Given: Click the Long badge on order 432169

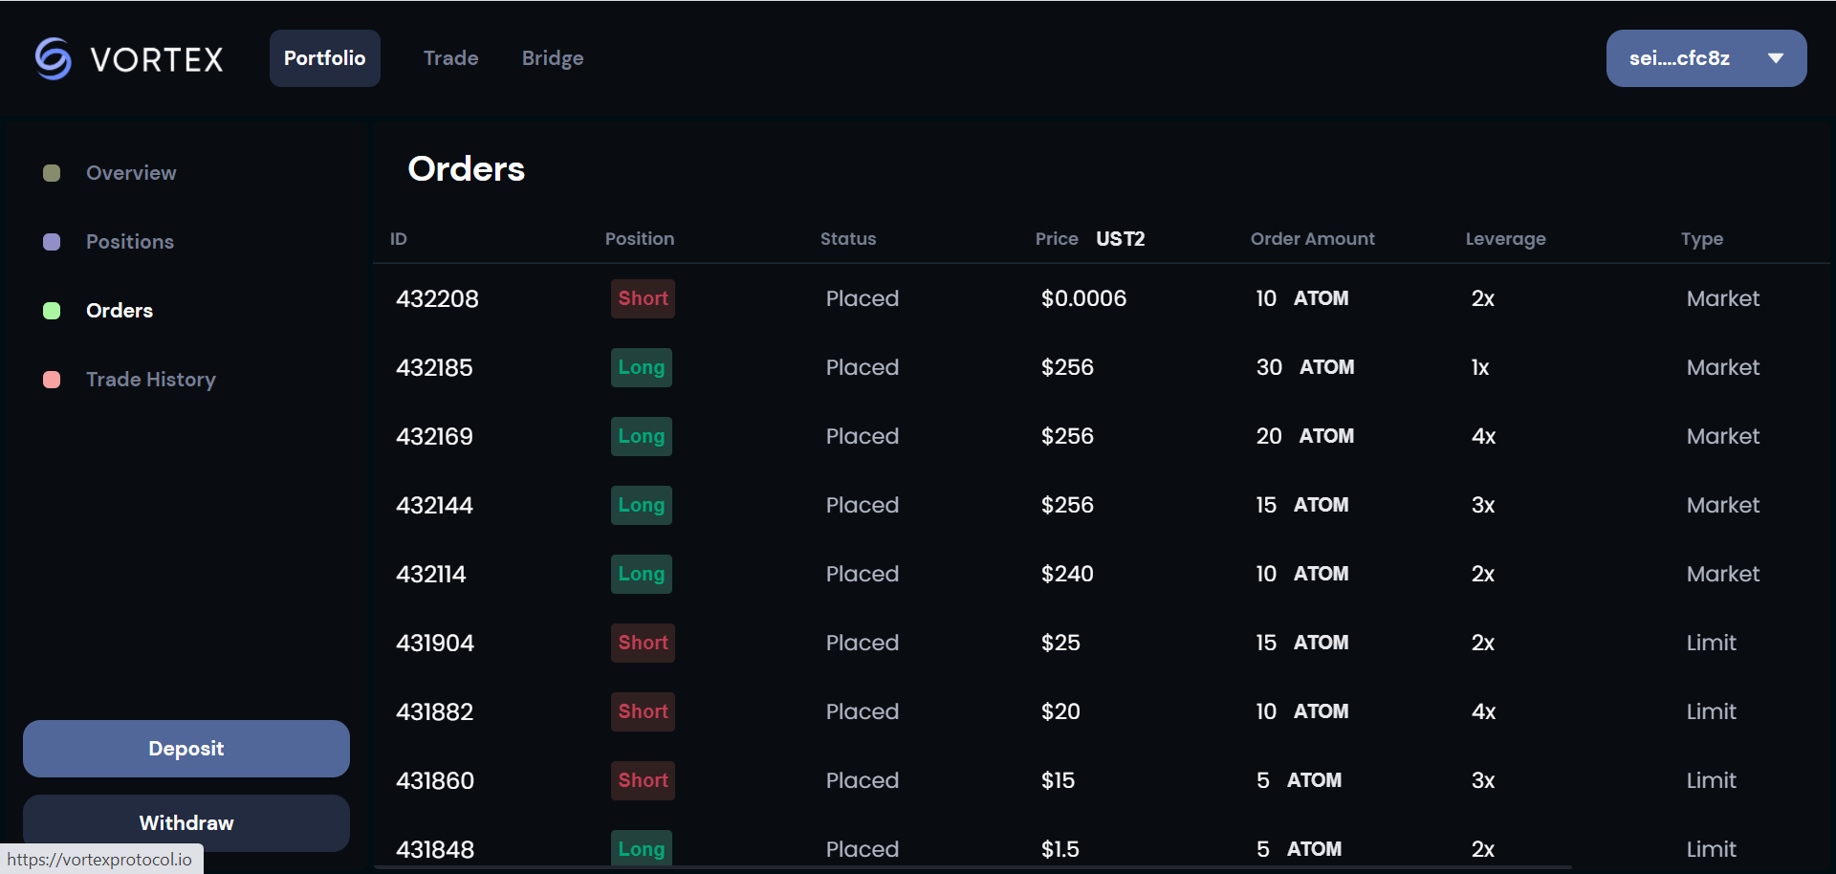Looking at the screenshot, I should coord(642,436).
